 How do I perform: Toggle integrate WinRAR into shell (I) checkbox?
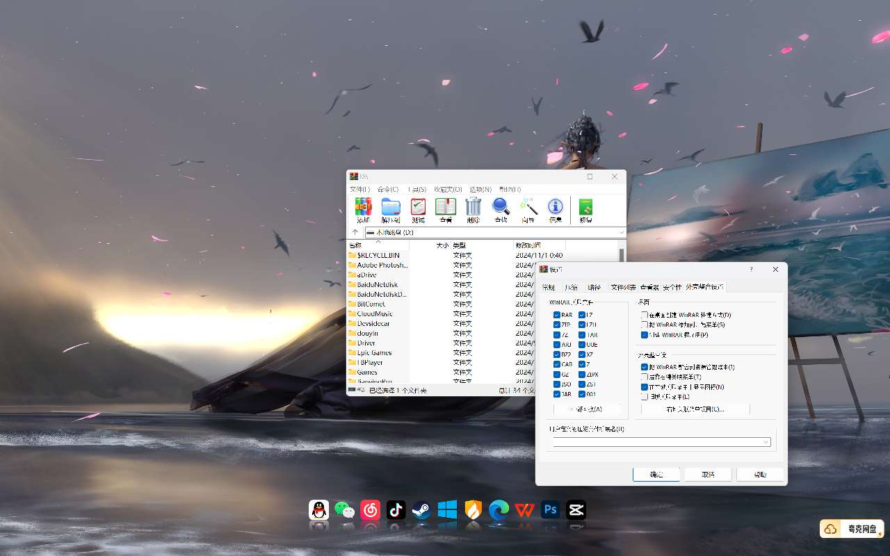point(645,367)
